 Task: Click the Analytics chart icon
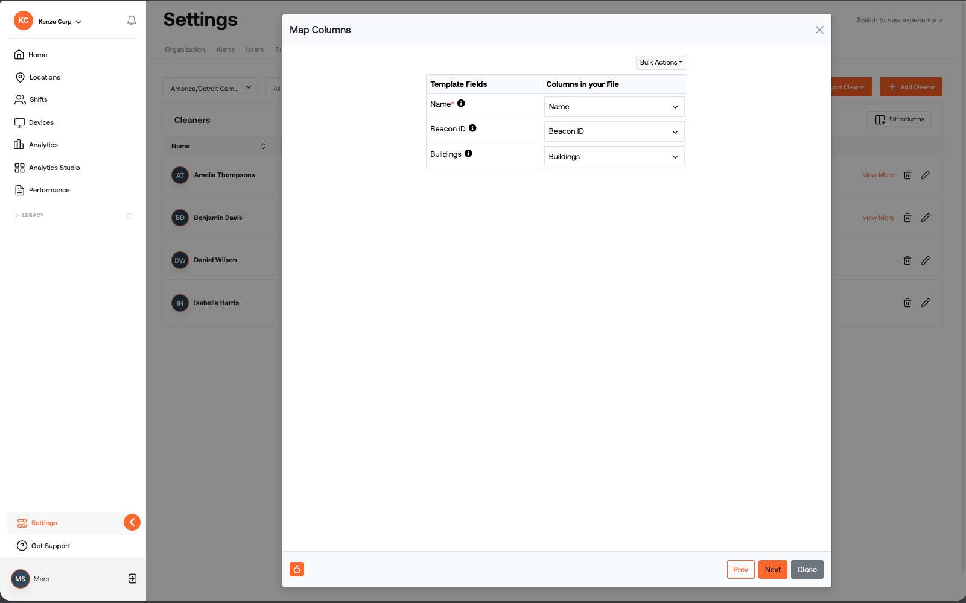coord(19,145)
